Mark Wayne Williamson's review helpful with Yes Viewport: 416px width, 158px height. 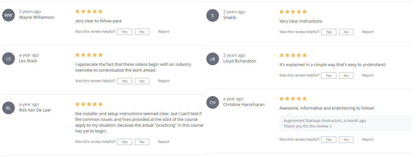(x=124, y=32)
